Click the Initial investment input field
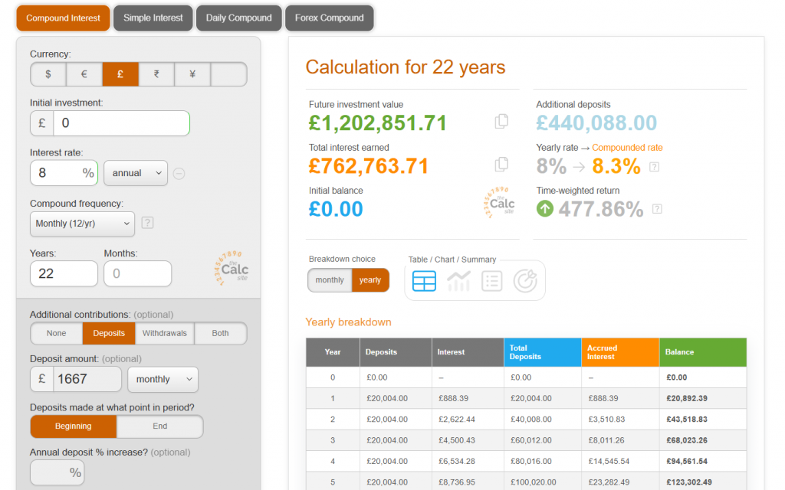Screen dimensions: 785x490 121,123
